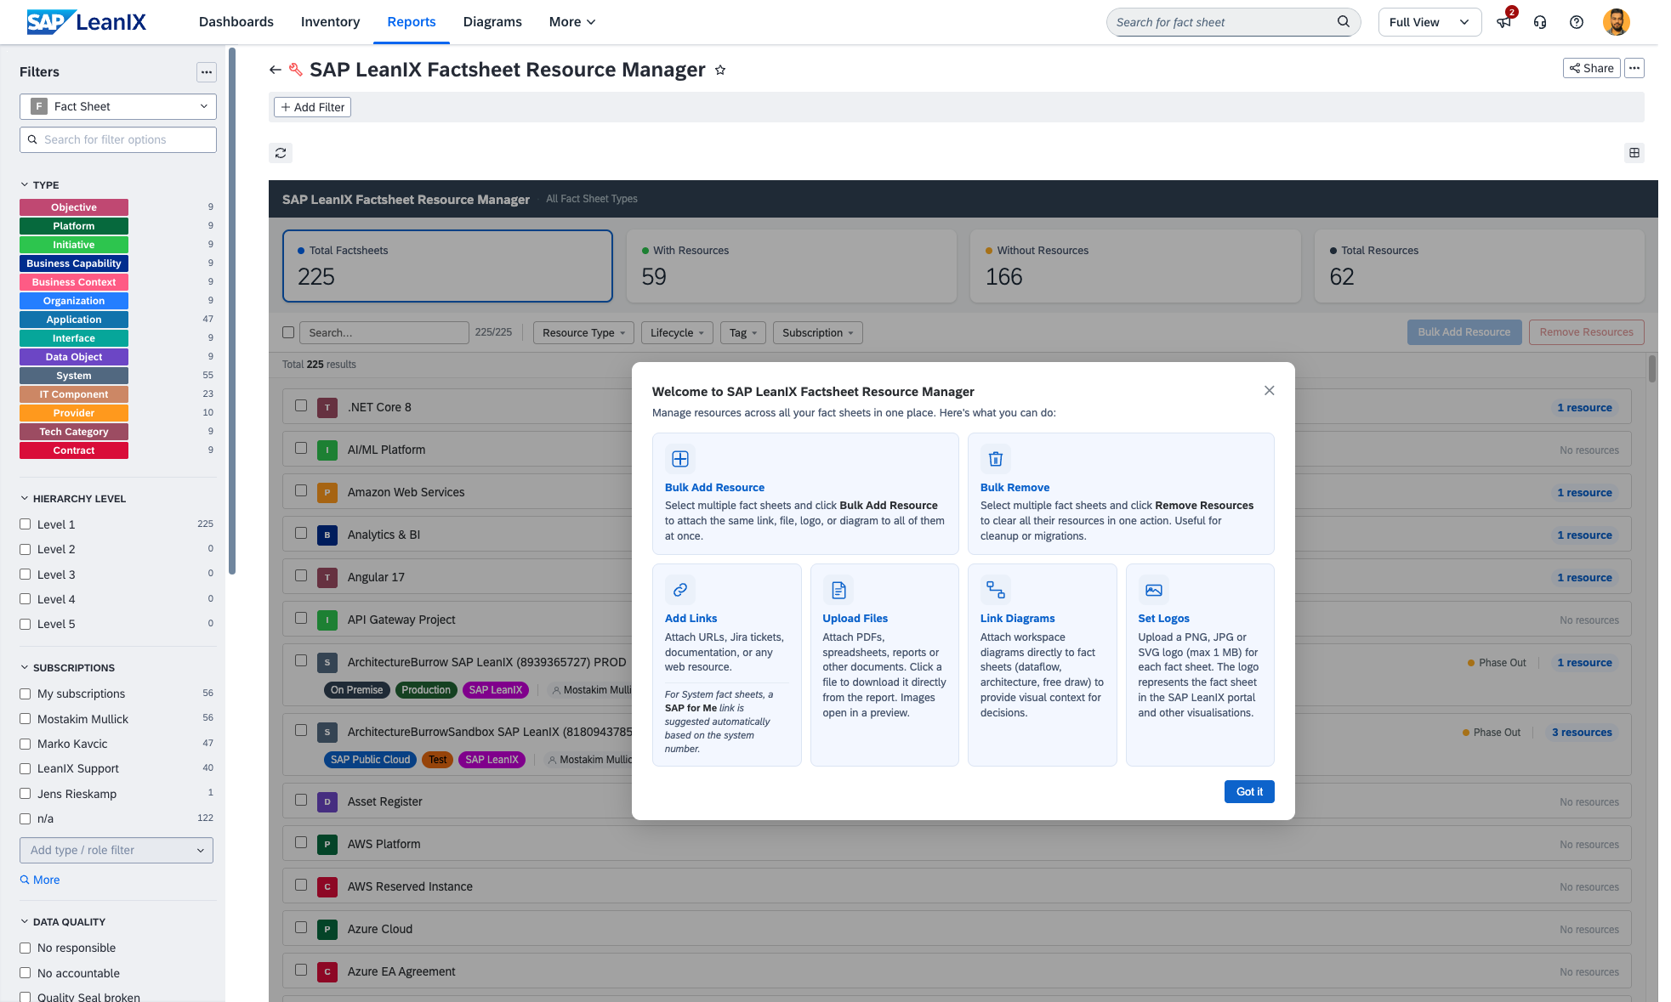The height and width of the screenshot is (1002, 1671).
Task: Go to the Dashboards tab
Action: point(236,22)
